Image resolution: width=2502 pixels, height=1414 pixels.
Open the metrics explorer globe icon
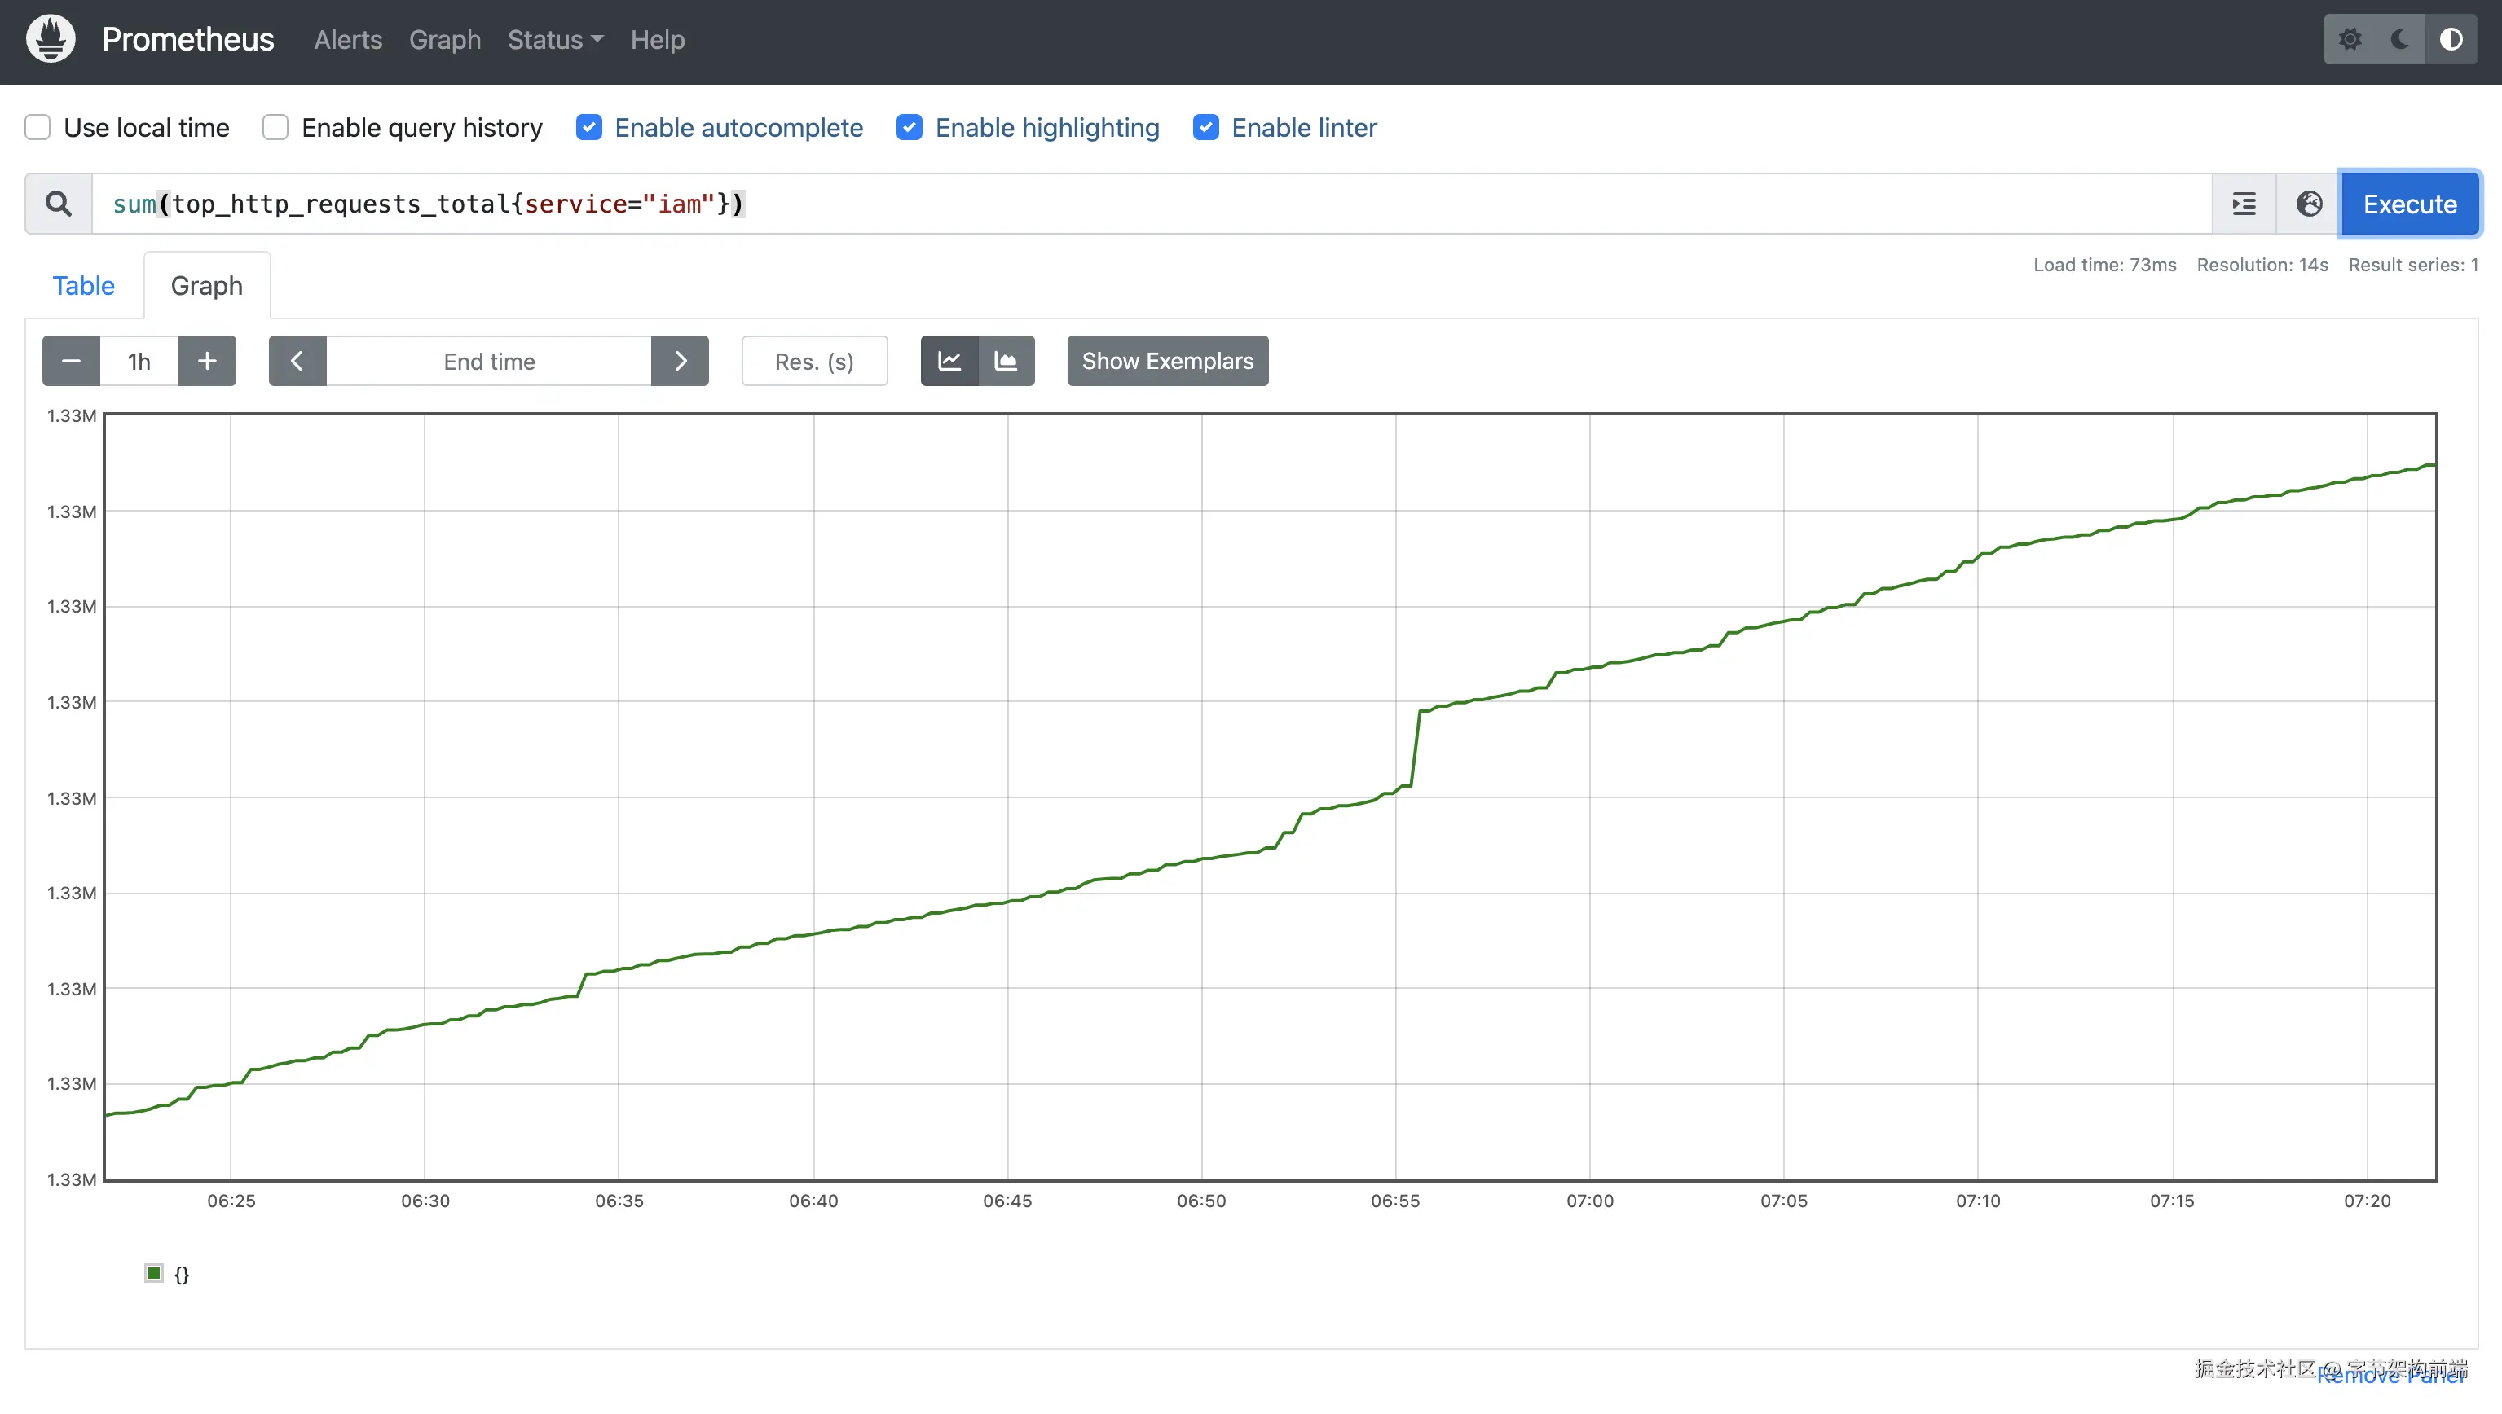(2309, 204)
